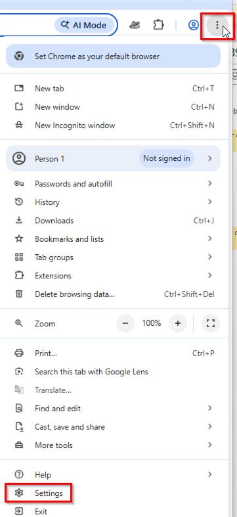This screenshot has width=237, height=517.
Task: Open the Help submenu
Action: (x=114, y=475)
